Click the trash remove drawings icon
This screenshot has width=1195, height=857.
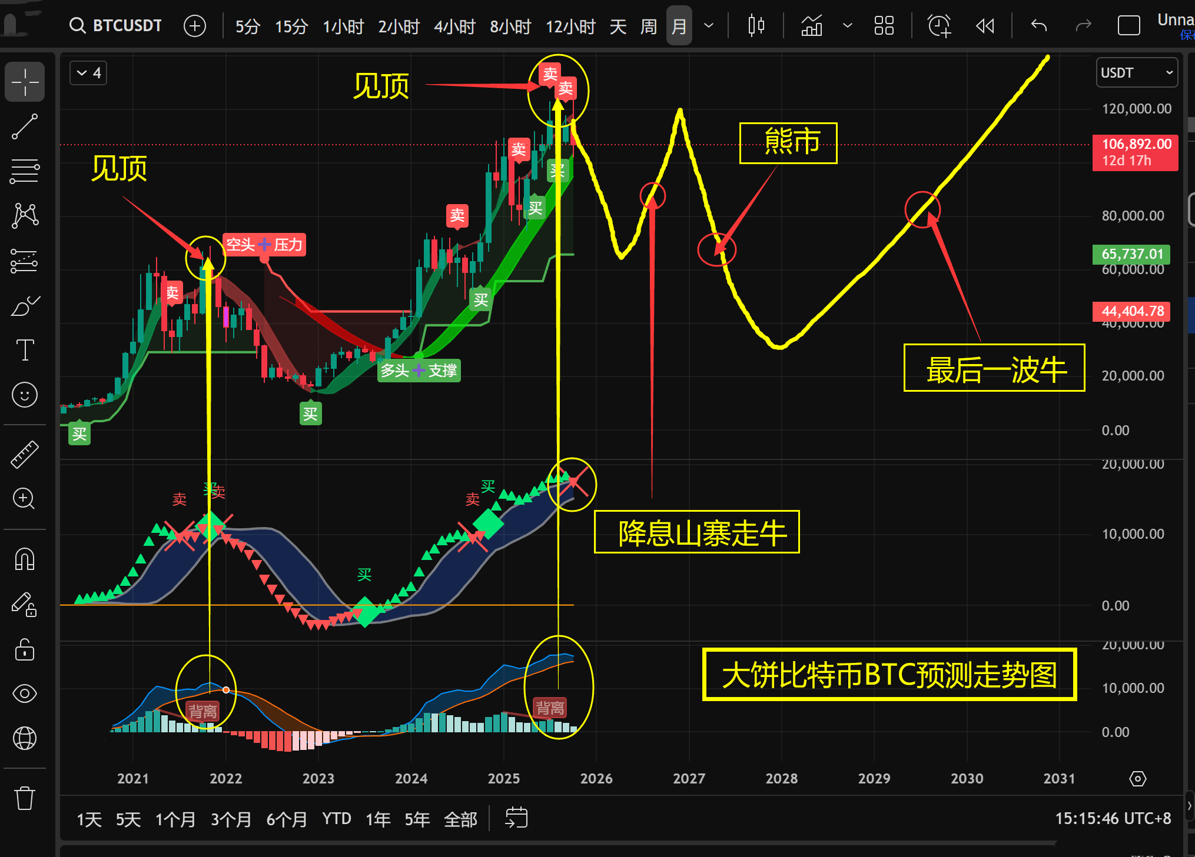[25, 798]
